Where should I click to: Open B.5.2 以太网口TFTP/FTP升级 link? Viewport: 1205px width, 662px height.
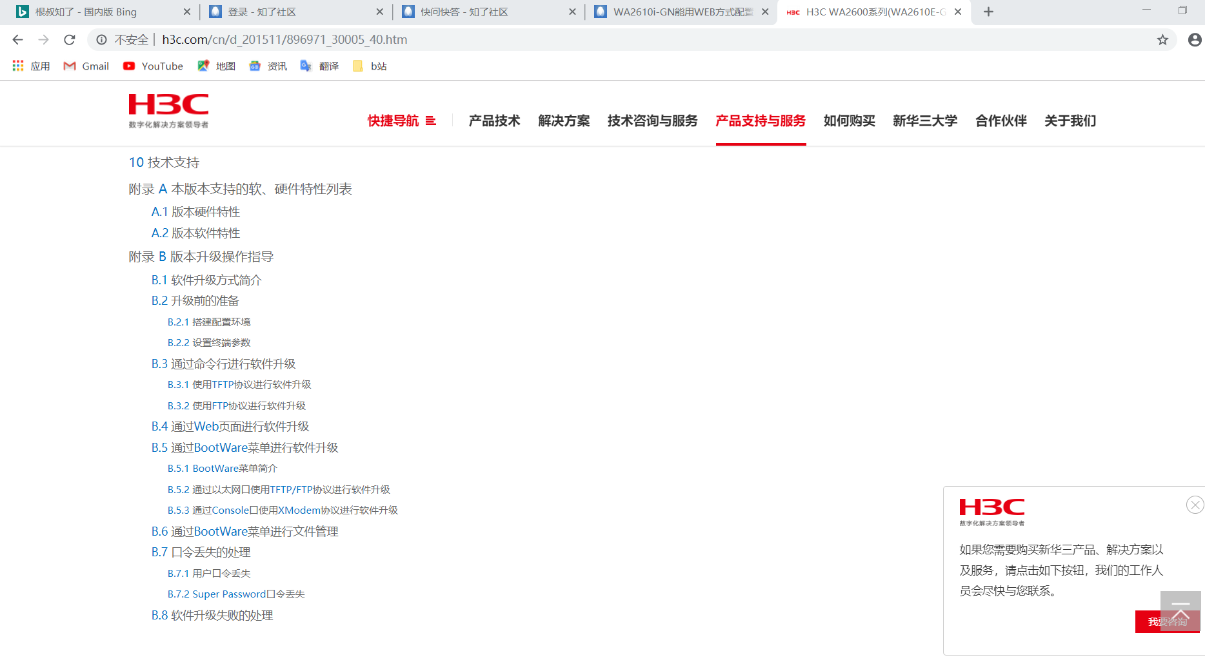(x=279, y=490)
